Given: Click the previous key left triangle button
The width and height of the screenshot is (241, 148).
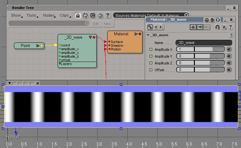Looking at the screenshot, I should pos(156,27).
